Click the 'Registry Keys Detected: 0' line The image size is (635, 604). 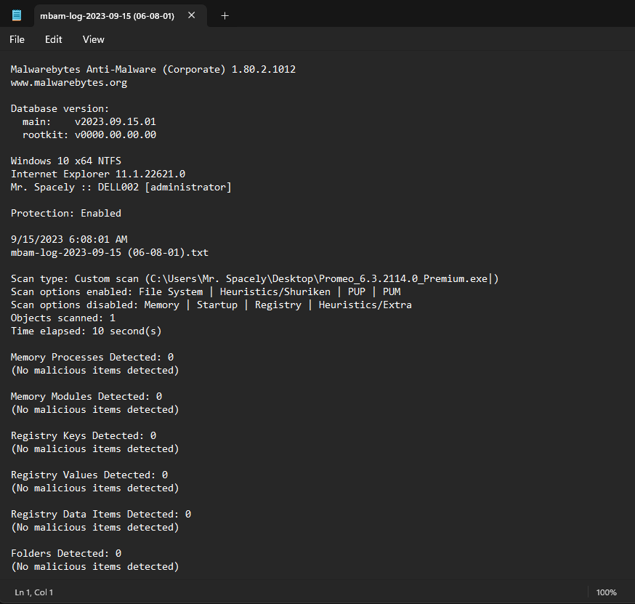[84, 435]
